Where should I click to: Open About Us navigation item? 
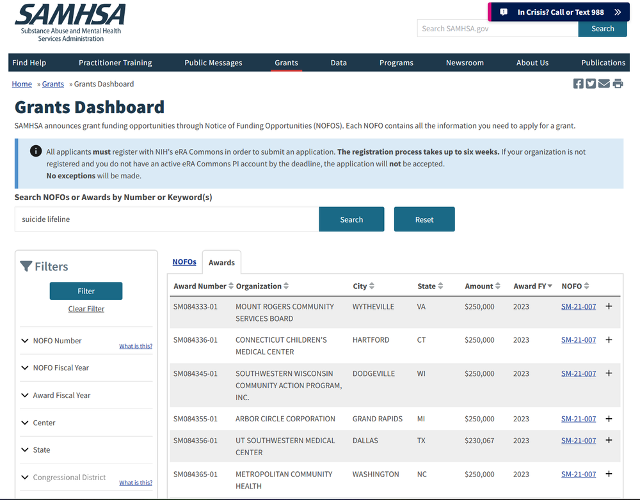(532, 63)
